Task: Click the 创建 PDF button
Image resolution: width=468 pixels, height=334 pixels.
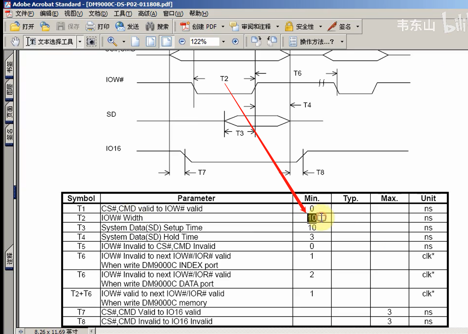Action: tap(199, 27)
